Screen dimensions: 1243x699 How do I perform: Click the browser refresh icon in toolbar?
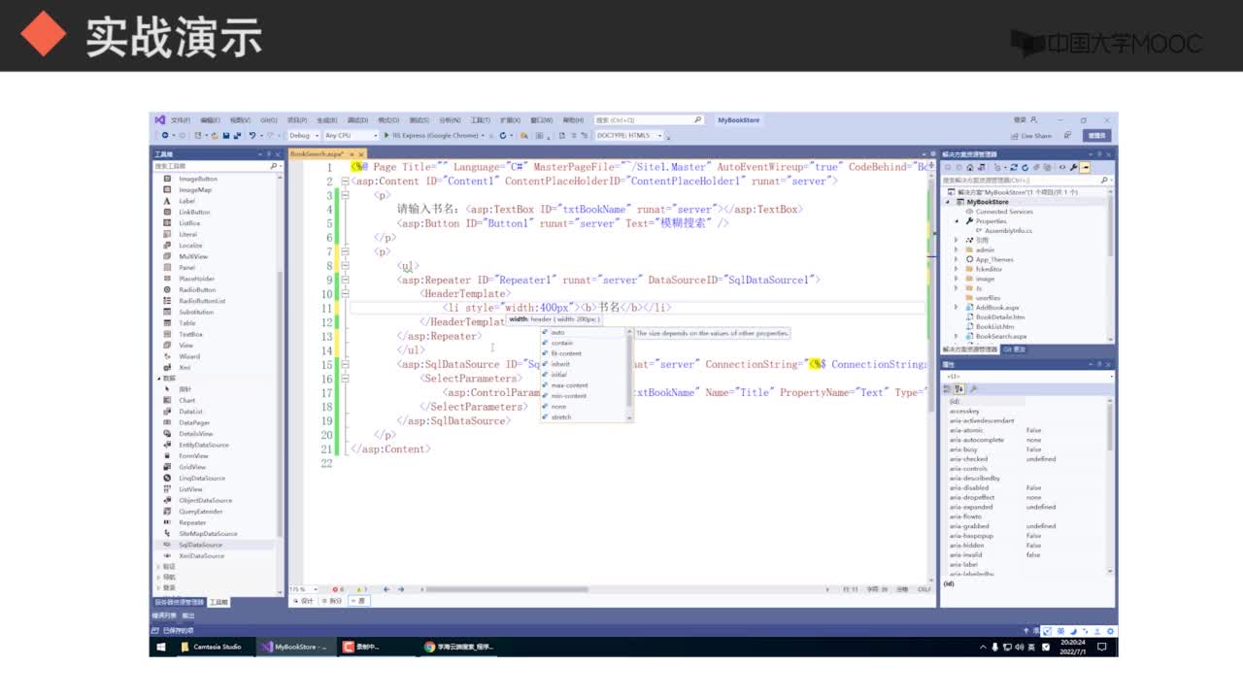click(x=502, y=136)
